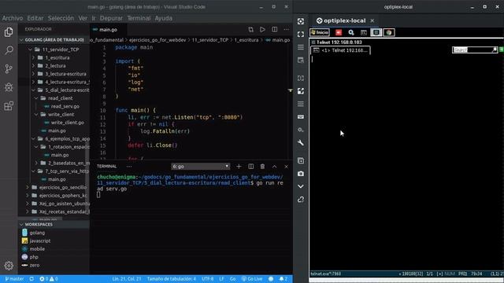Image resolution: width=504 pixels, height=283 pixels.
Task: Open notifications bell in status bar
Action: 283,279
